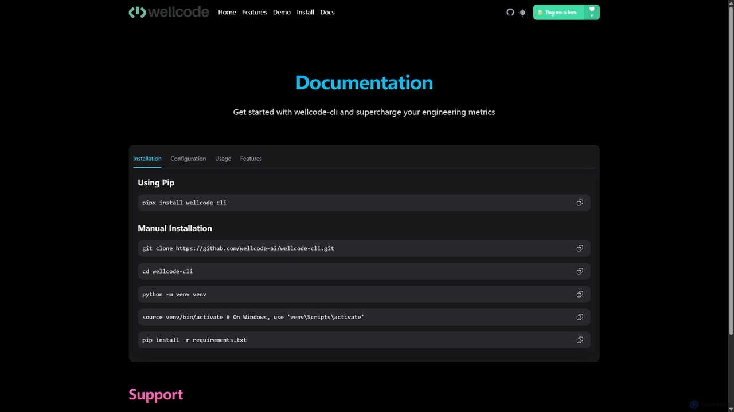Copy the python -m venv venv command

[580, 294]
